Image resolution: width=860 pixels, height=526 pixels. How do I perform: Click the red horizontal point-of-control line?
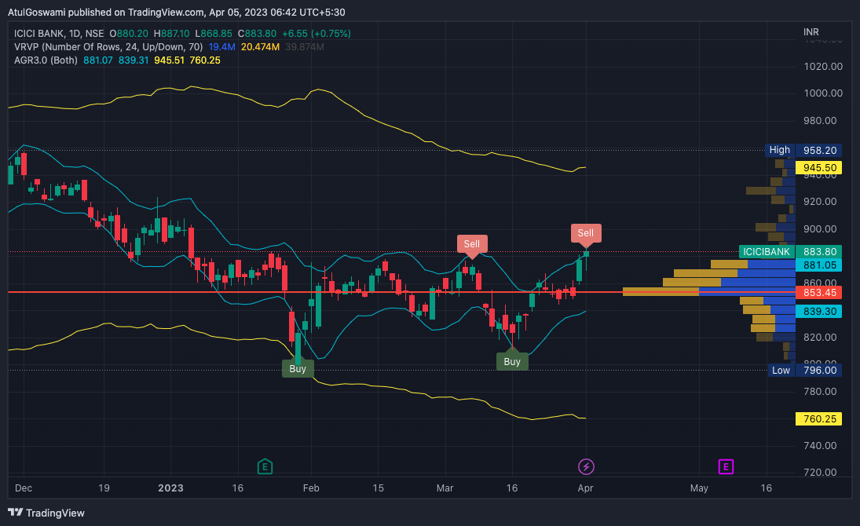click(401, 292)
